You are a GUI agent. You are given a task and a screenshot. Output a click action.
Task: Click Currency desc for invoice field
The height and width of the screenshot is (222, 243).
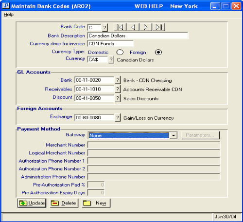[x=110, y=43]
